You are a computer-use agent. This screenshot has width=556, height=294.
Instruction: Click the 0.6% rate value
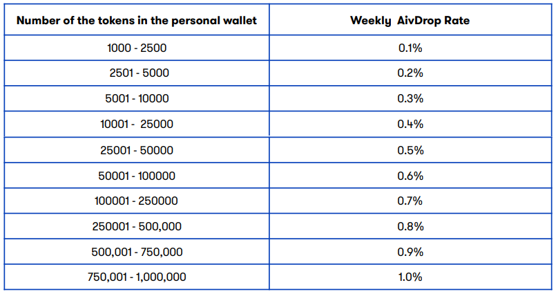410,176
